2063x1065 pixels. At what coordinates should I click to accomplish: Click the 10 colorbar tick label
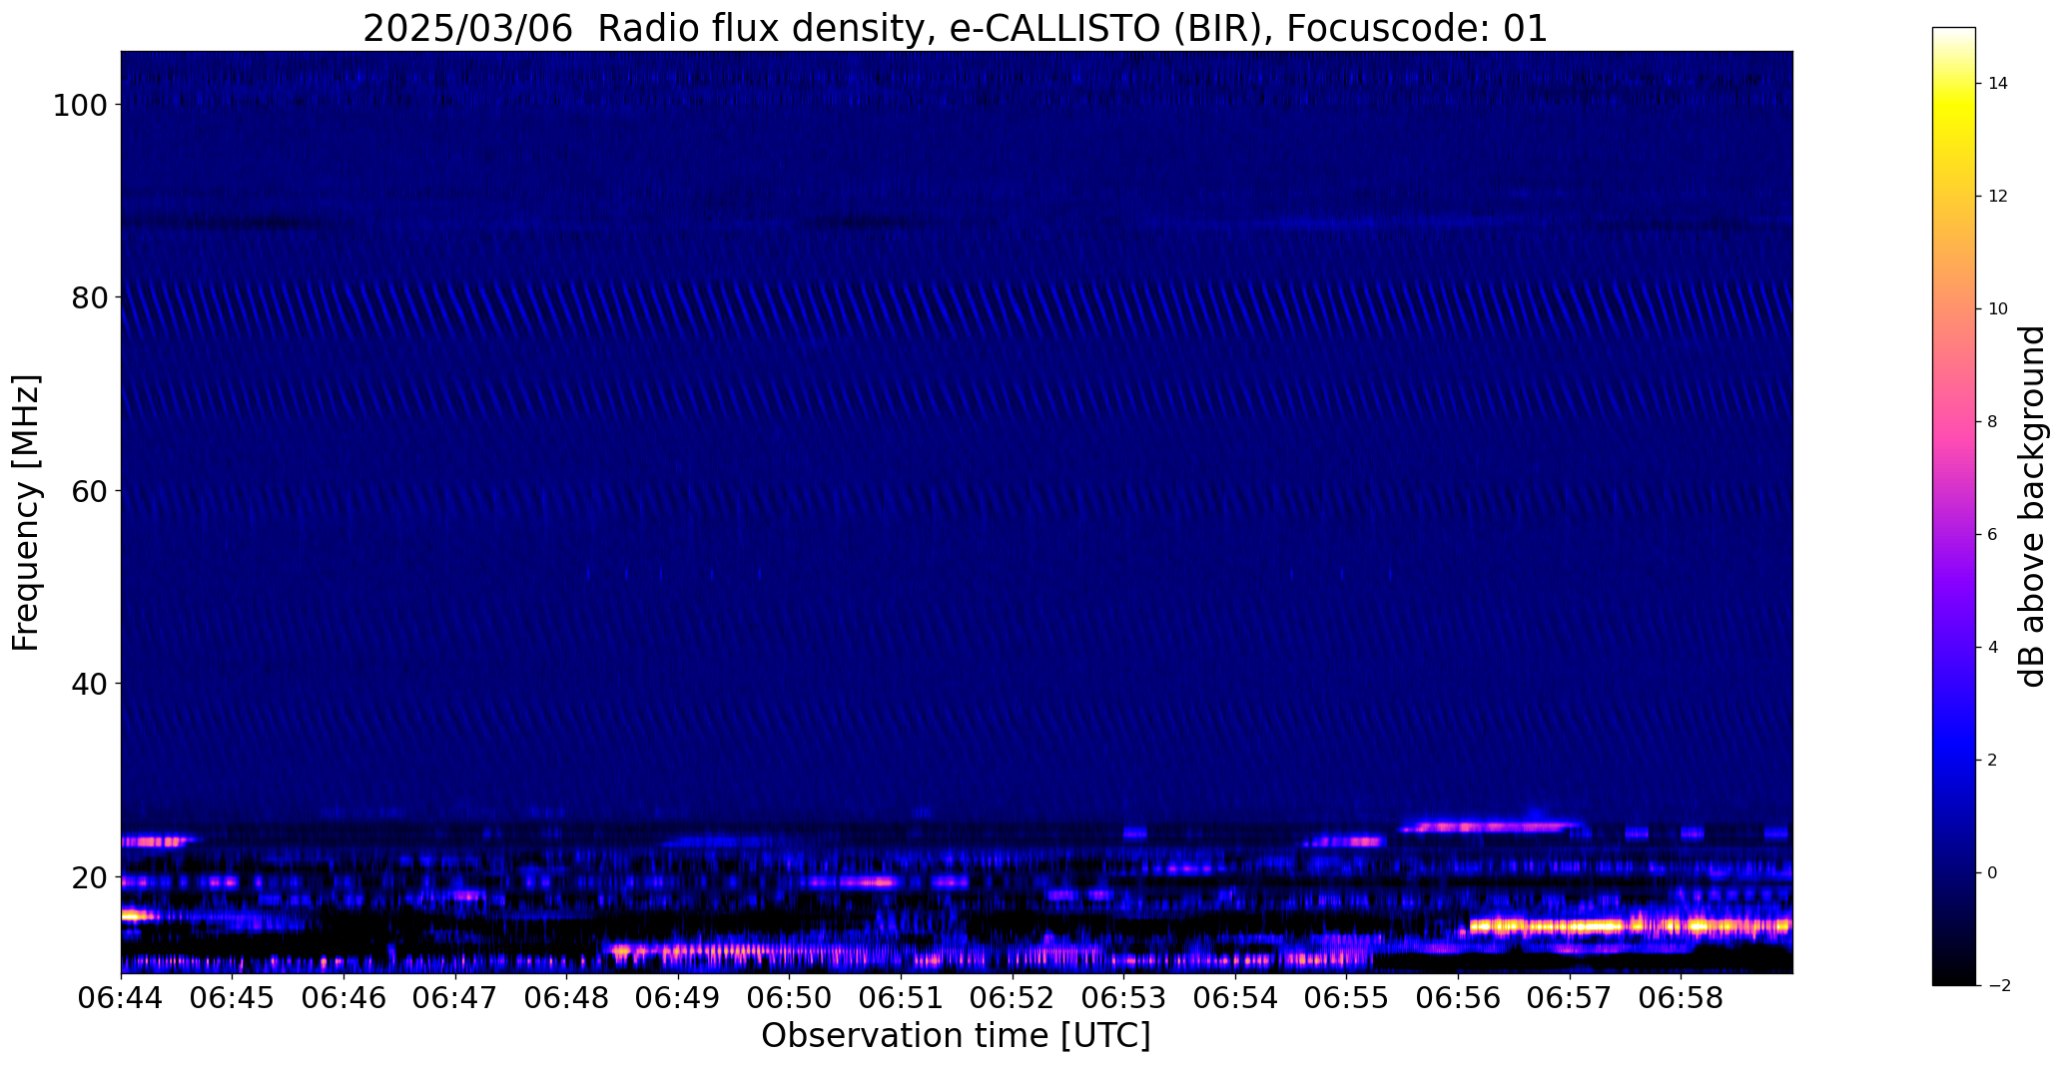(1997, 309)
